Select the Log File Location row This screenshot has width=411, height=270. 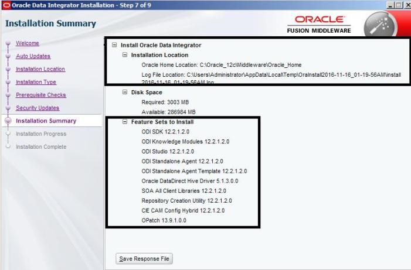click(x=271, y=78)
